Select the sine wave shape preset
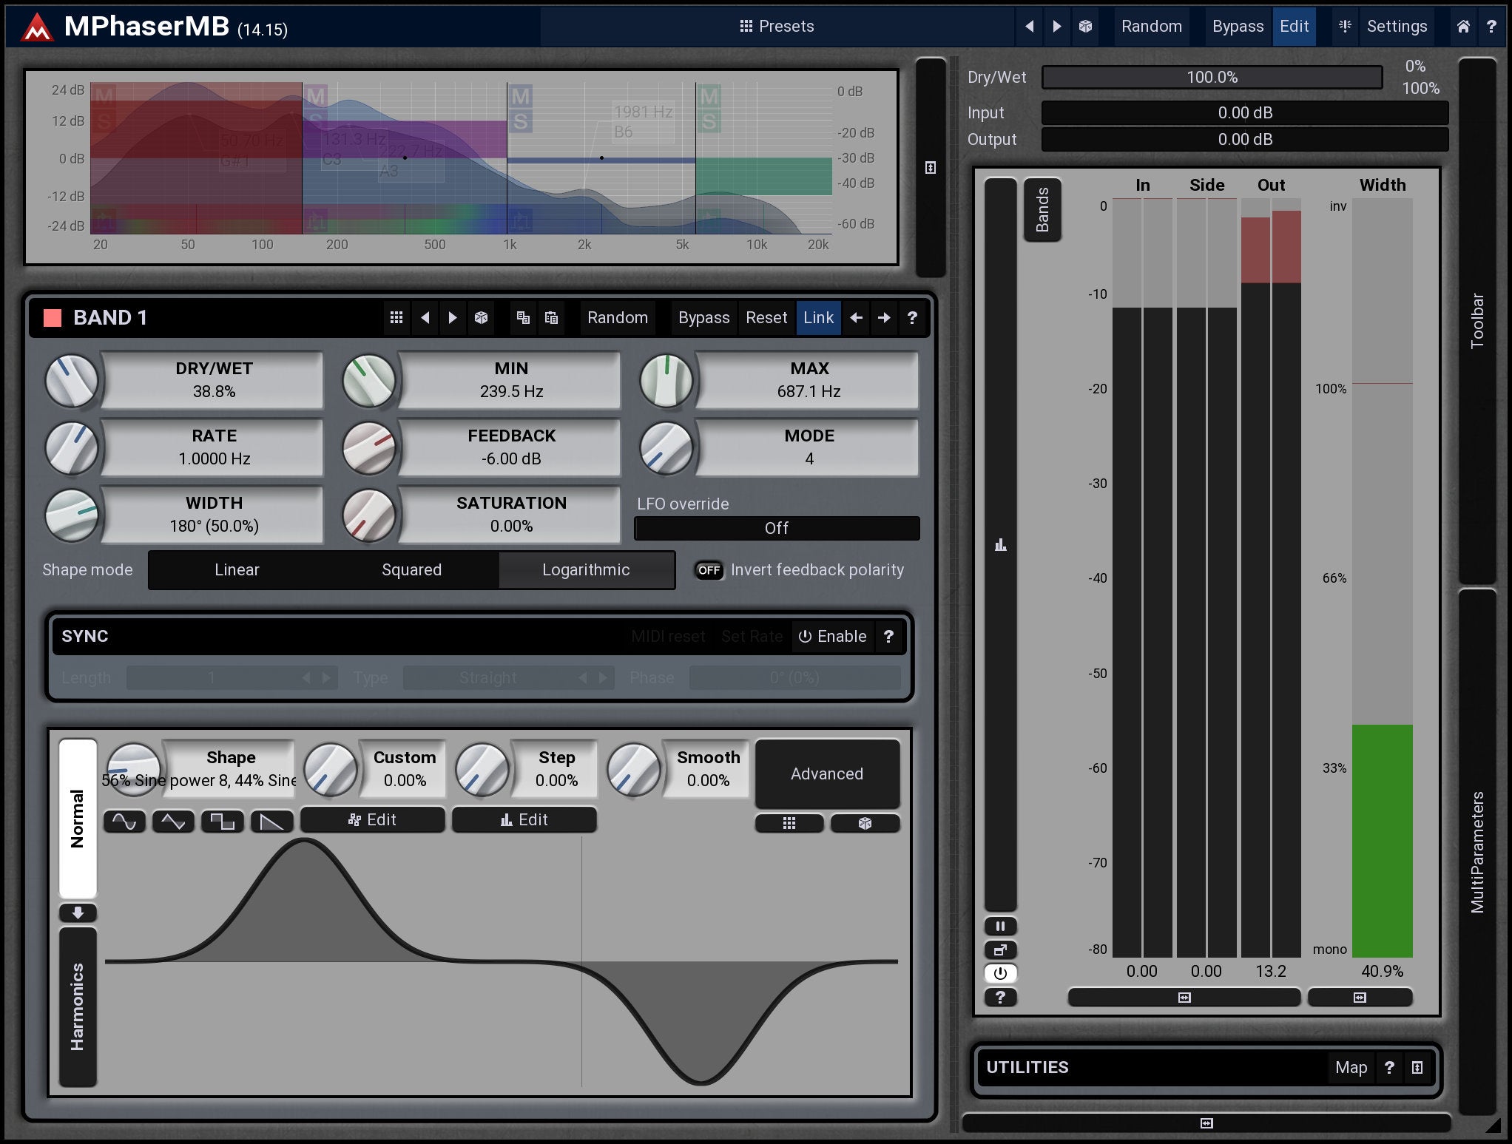The width and height of the screenshot is (1512, 1144). 124,822
